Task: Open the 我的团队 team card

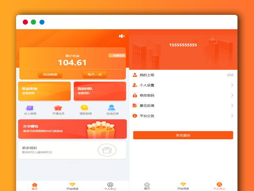Action: (99, 91)
